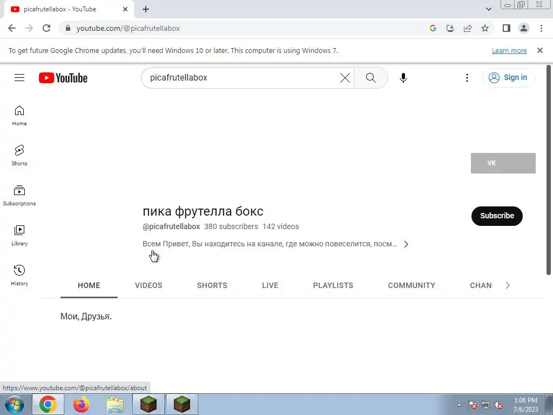Close the picafrutellabox browser tab

point(125,9)
